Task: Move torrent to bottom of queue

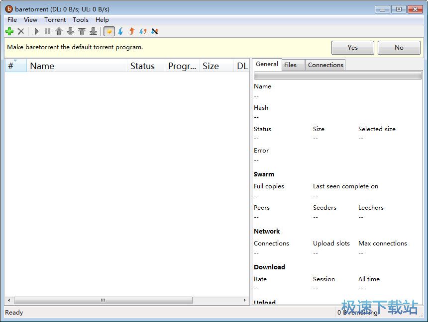Action: [x=93, y=31]
